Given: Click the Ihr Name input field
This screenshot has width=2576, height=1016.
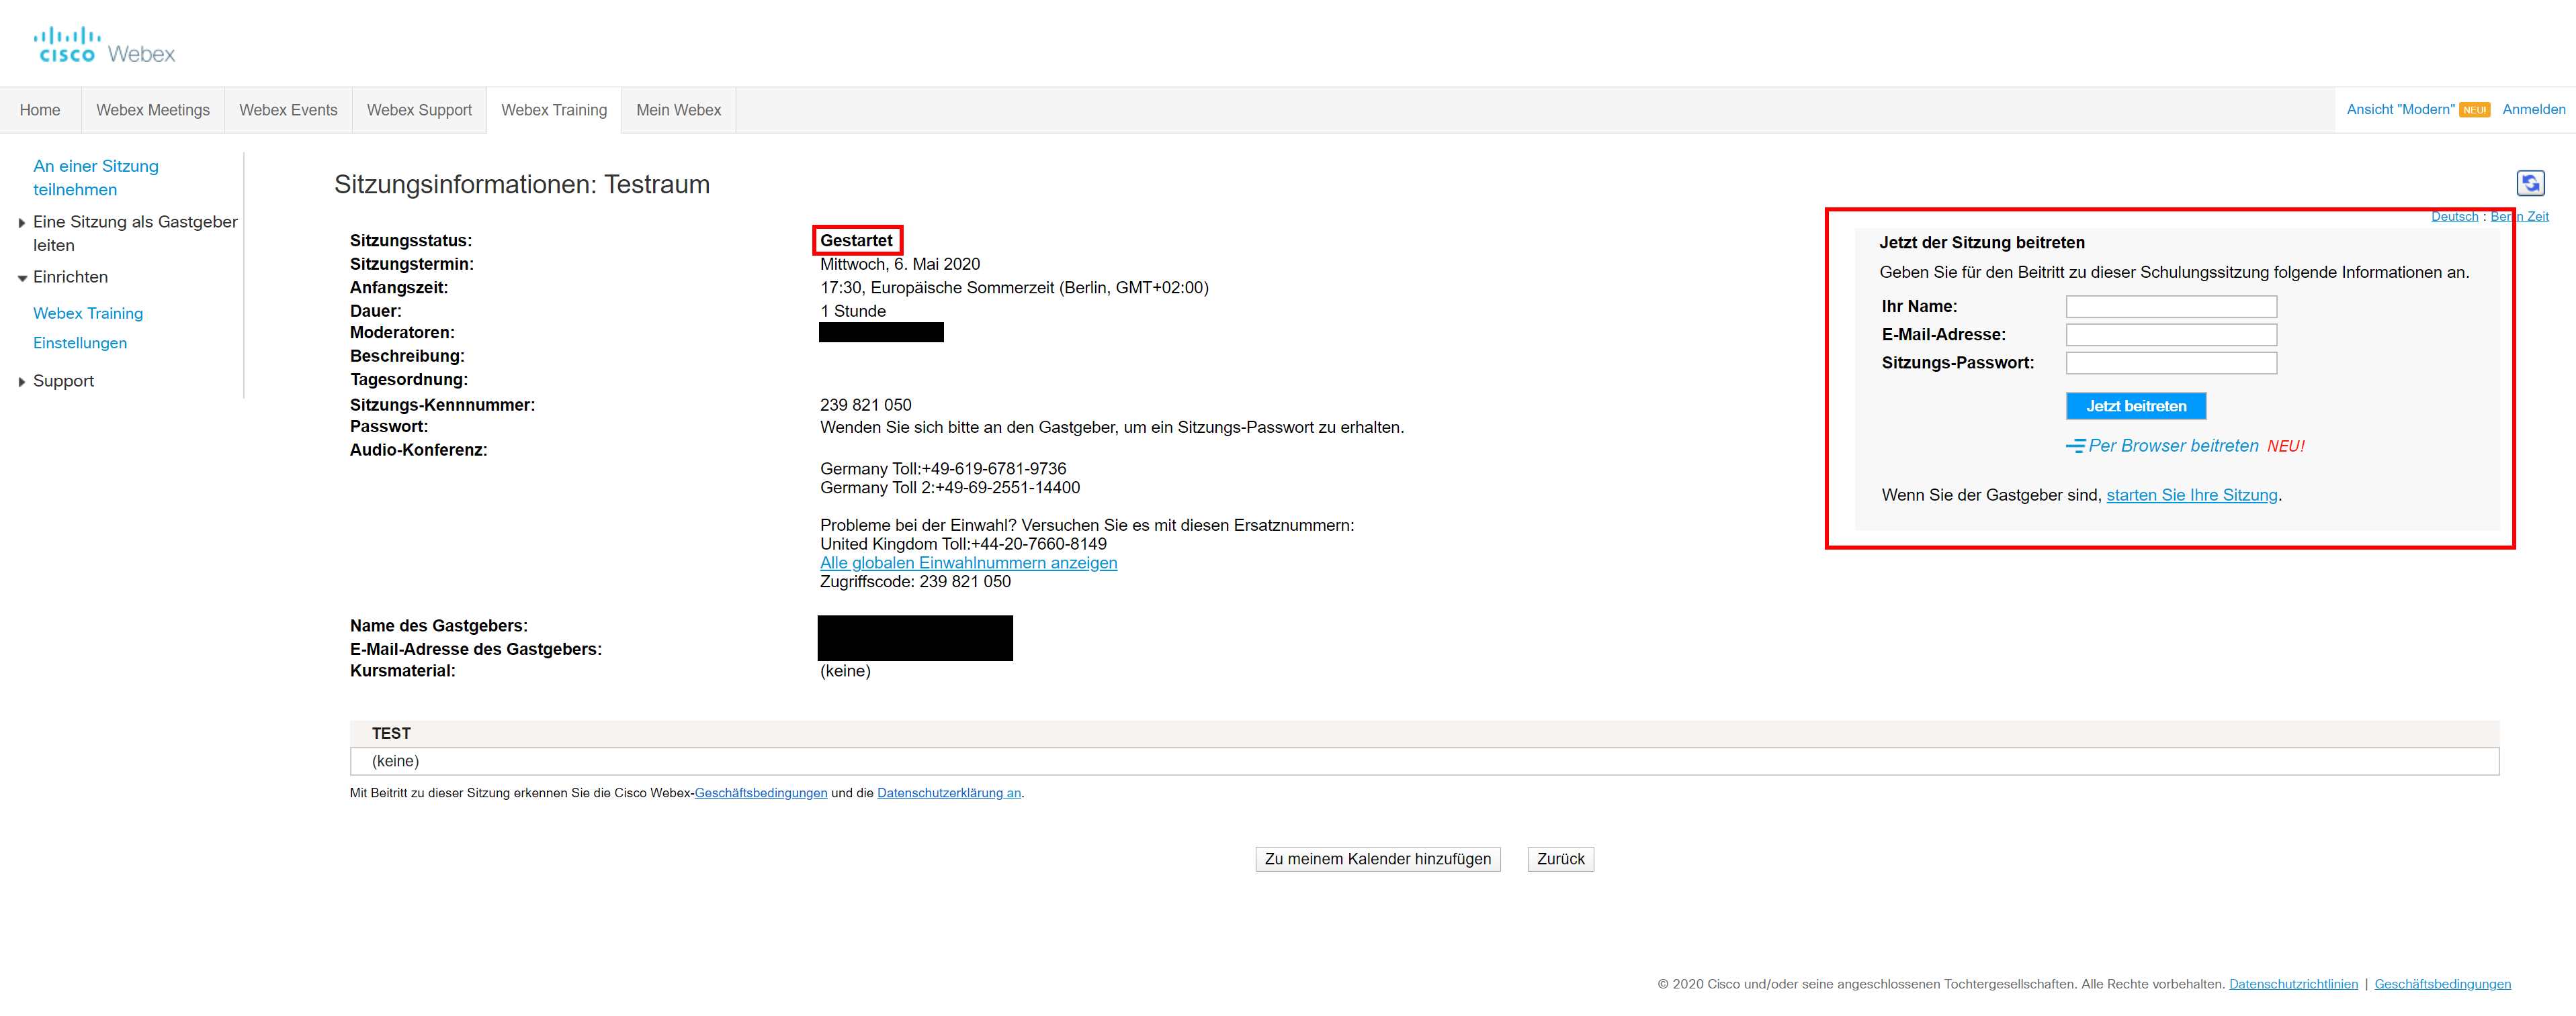Looking at the screenshot, I should [2171, 307].
